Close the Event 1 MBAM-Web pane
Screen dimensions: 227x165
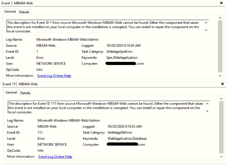221,3
